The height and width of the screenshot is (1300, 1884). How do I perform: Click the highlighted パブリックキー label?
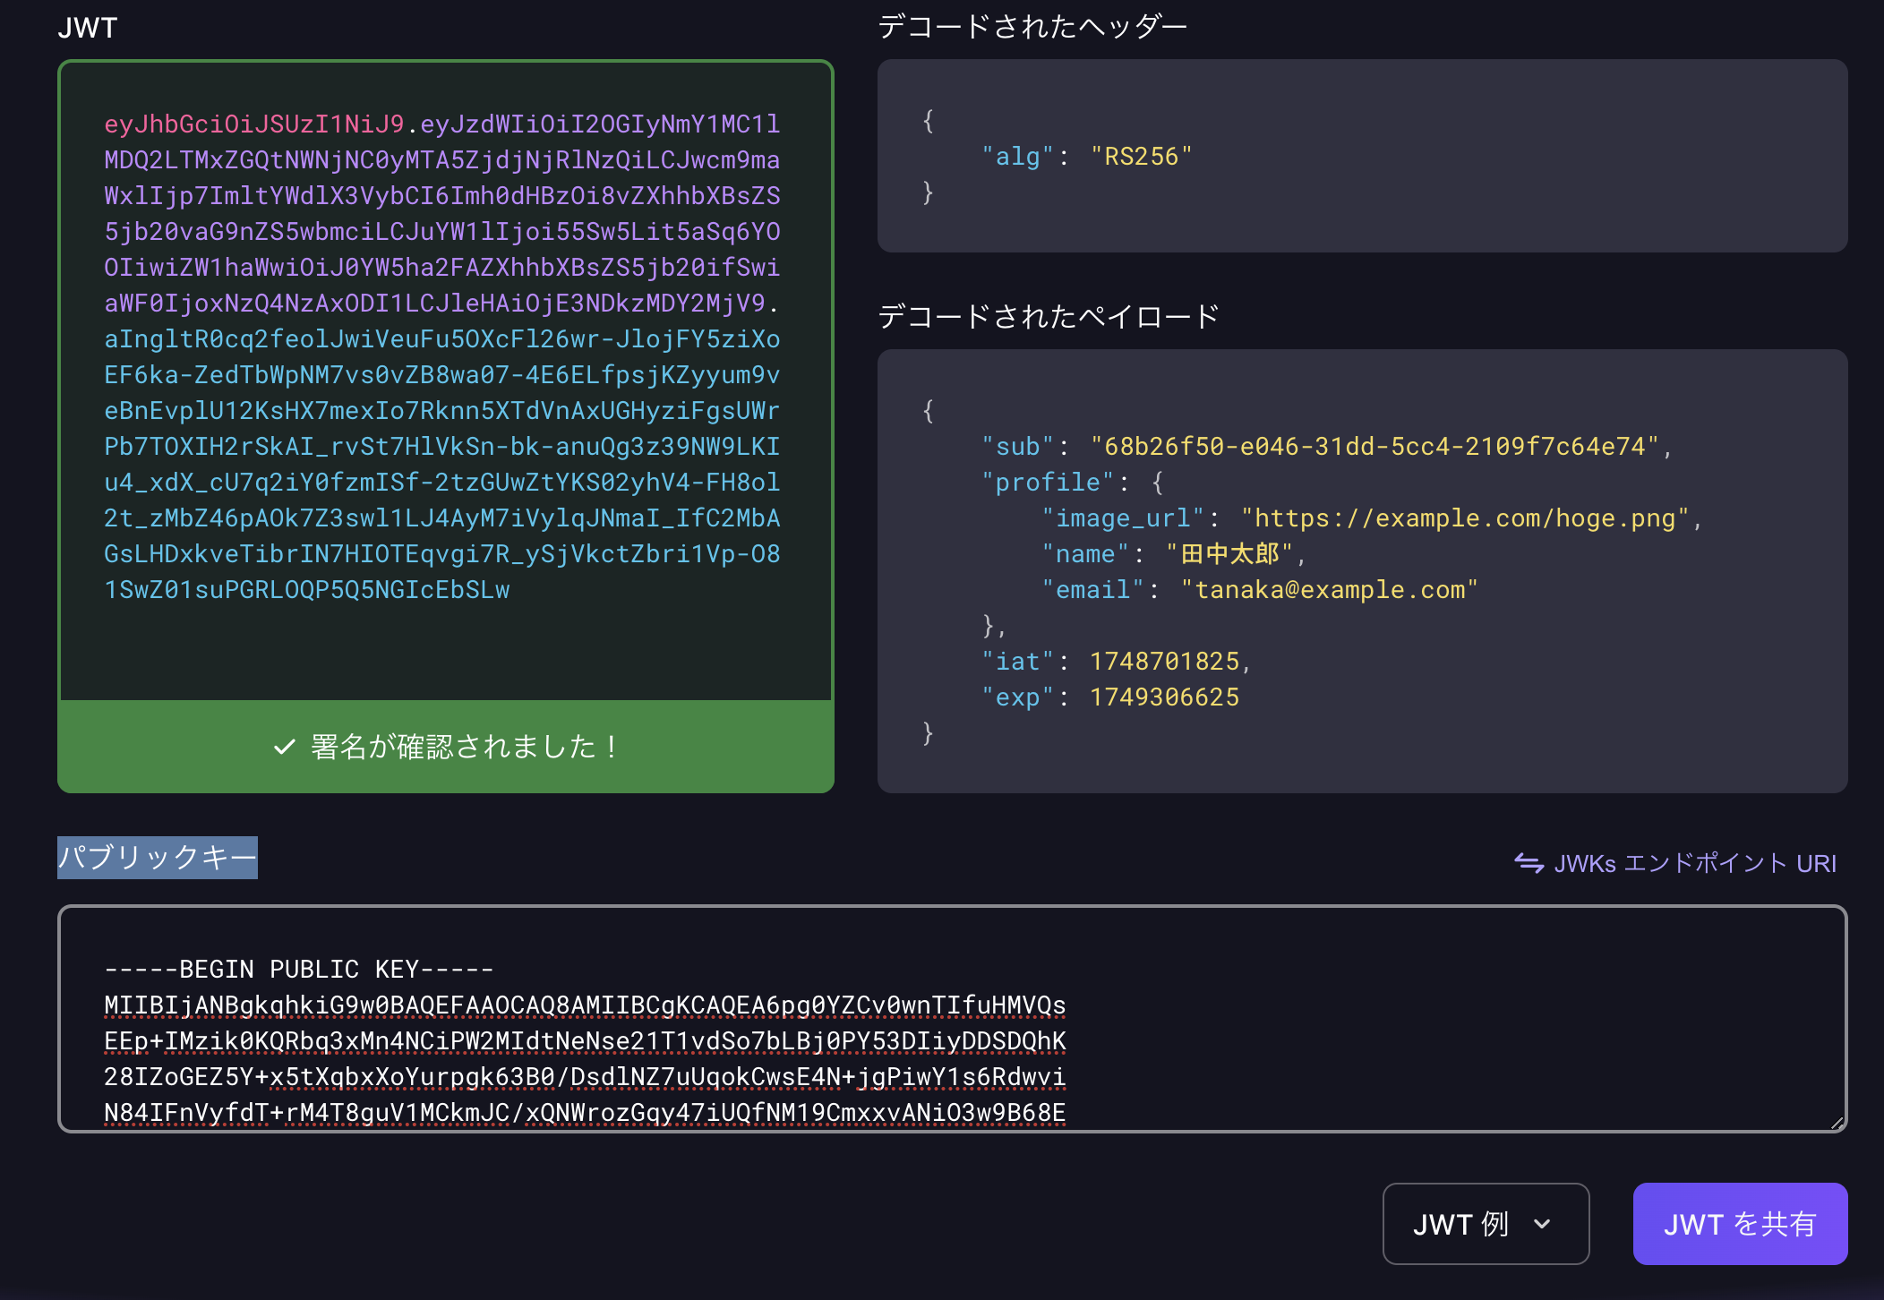(158, 858)
